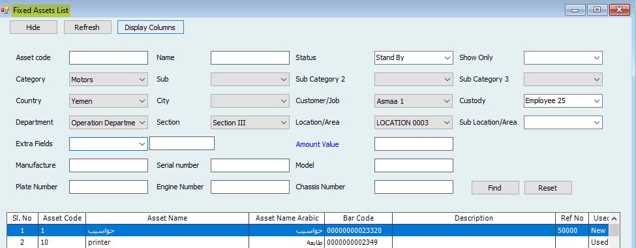Click the Asset Name column header
Screen dimensions: 636x248
(168, 218)
